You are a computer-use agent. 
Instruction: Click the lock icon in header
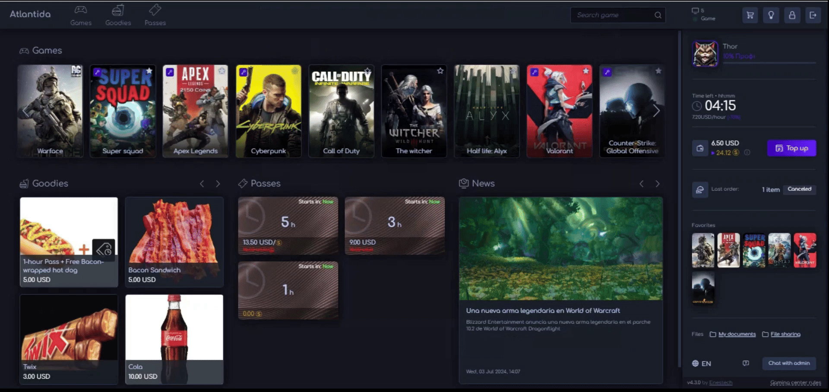pos(792,15)
